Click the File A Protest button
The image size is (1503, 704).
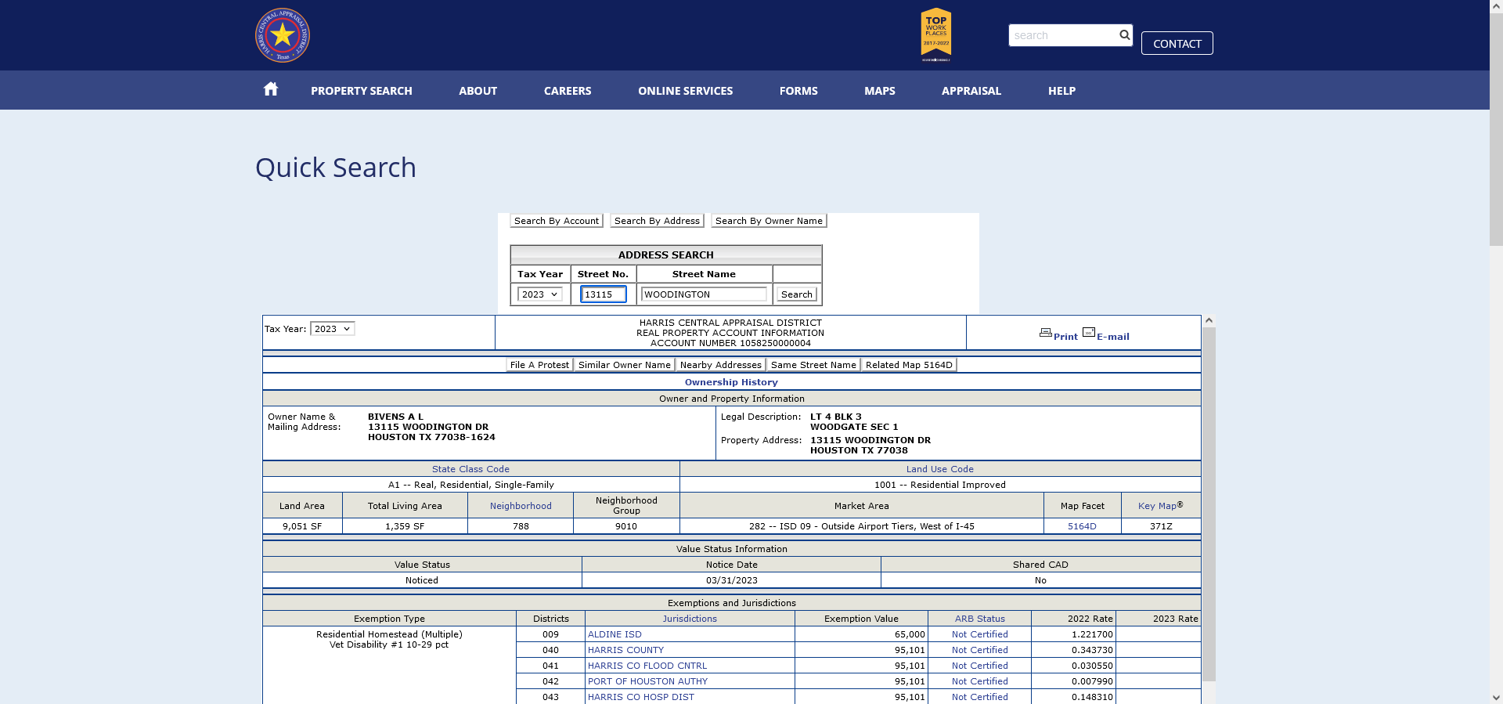[x=539, y=365]
